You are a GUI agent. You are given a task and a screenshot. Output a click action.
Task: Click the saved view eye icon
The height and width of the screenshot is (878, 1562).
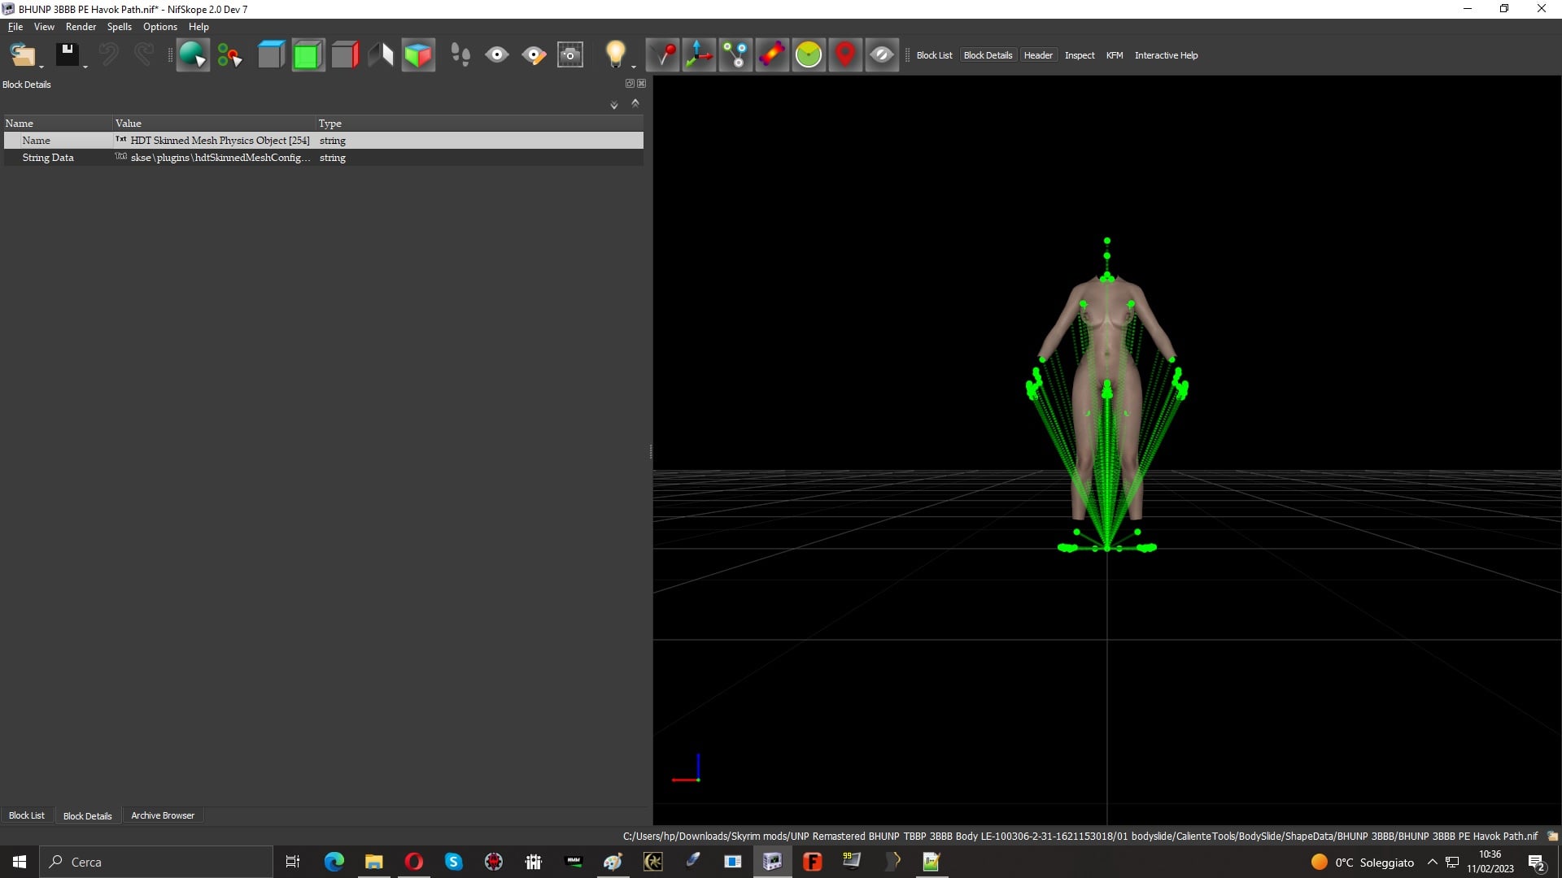[x=497, y=55]
